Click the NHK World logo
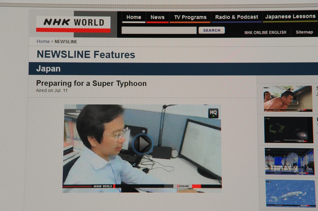Screen dimensions: 318x211 tap(73, 24)
